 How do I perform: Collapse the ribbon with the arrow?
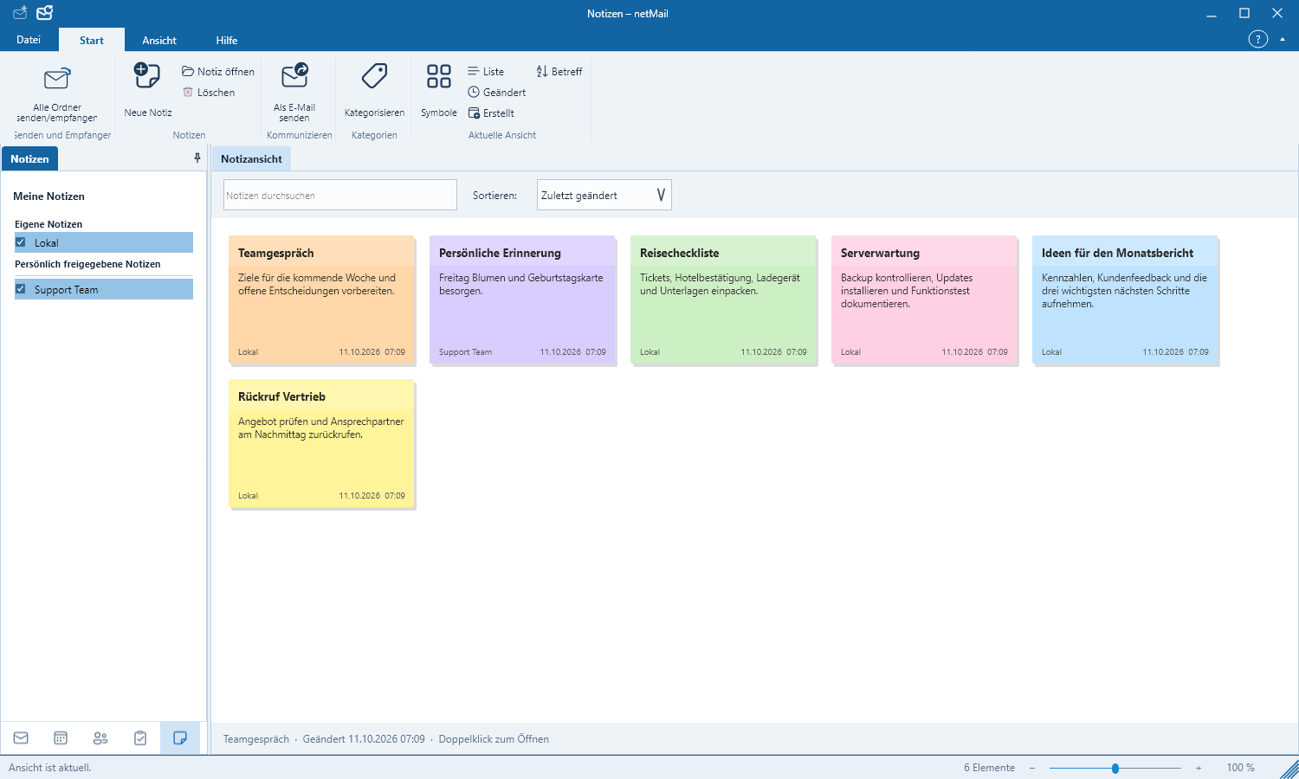[x=1283, y=40]
